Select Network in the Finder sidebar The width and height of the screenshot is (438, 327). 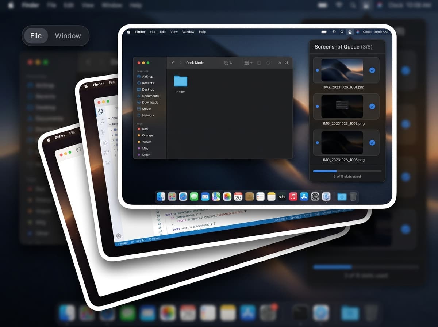[x=150, y=115]
